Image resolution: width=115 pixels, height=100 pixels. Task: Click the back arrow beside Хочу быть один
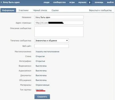[x=1, y=2]
